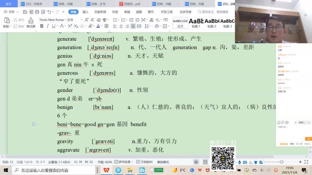Toggle bold formatting
This screenshot has height=175, width=312.
click(42, 26)
